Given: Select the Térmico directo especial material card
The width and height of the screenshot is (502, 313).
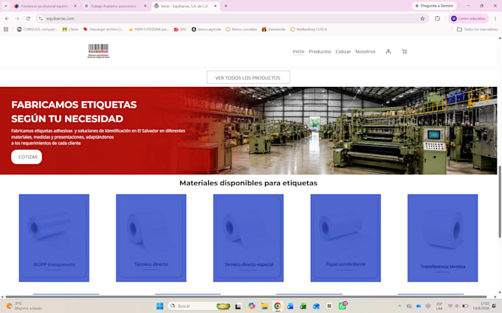Looking at the screenshot, I should point(249,238).
